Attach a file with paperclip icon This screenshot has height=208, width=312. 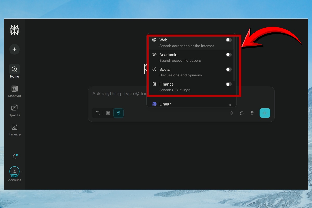click(242, 113)
